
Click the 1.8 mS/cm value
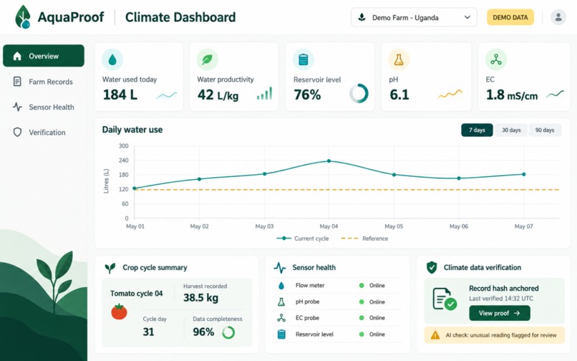[512, 95]
